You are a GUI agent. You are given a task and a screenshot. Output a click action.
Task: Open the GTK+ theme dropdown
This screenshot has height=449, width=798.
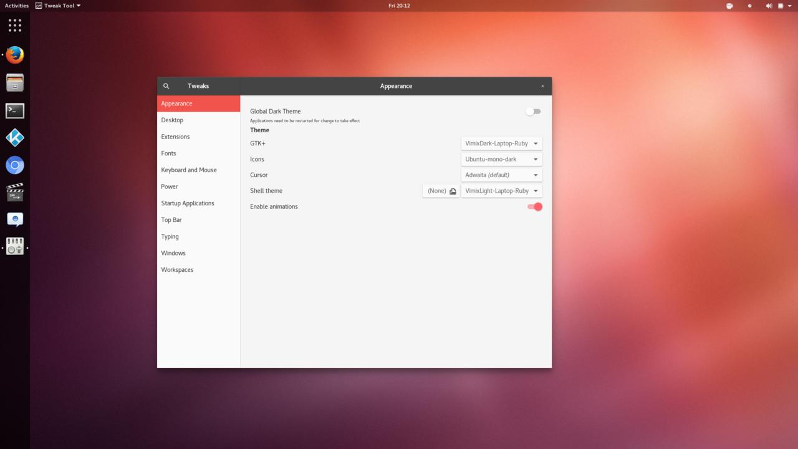(501, 143)
